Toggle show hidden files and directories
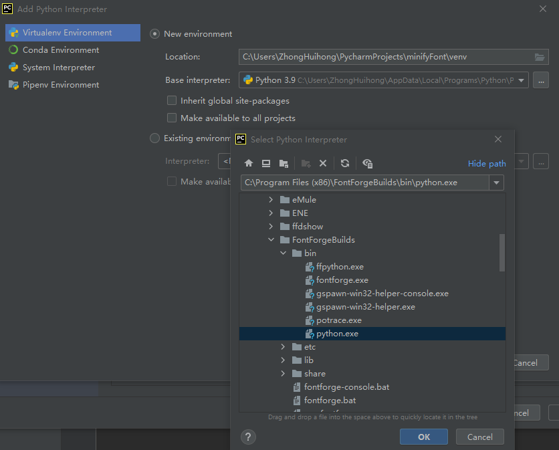This screenshot has height=450, width=559. pyautogui.click(x=368, y=163)
